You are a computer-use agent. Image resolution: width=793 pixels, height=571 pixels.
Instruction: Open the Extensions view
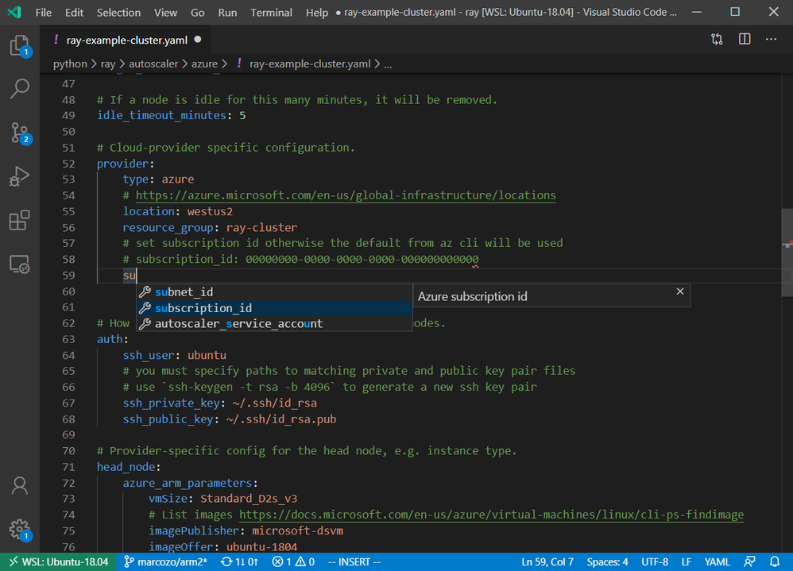point(20,220)
